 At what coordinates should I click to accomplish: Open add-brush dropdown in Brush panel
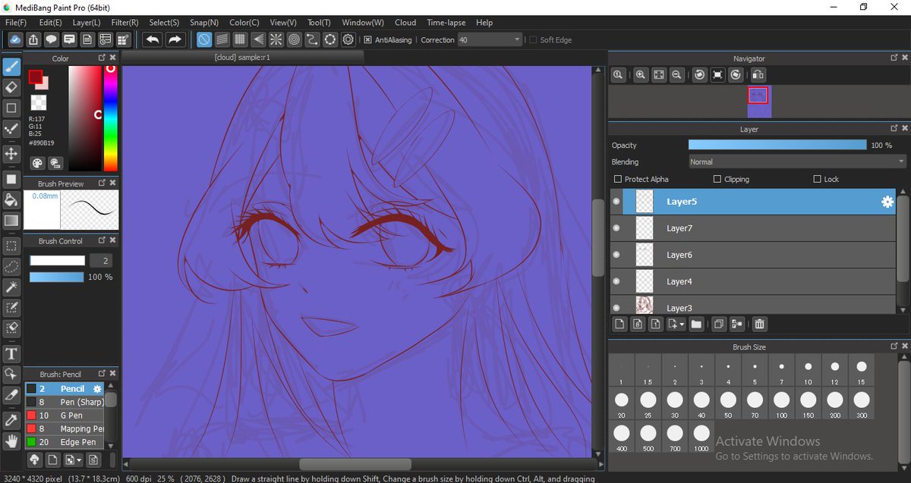click(x=73, y=459)
